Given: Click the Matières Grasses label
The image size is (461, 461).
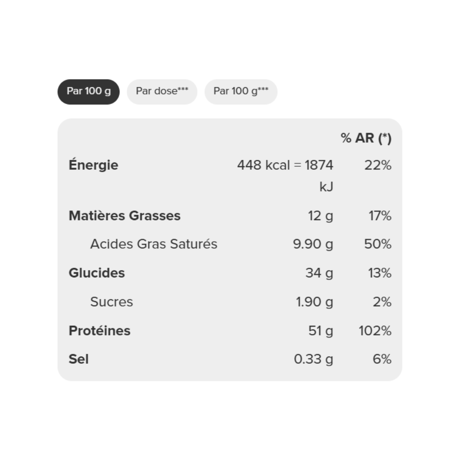Looking at the screenshot, I should [x=124, y=216].
